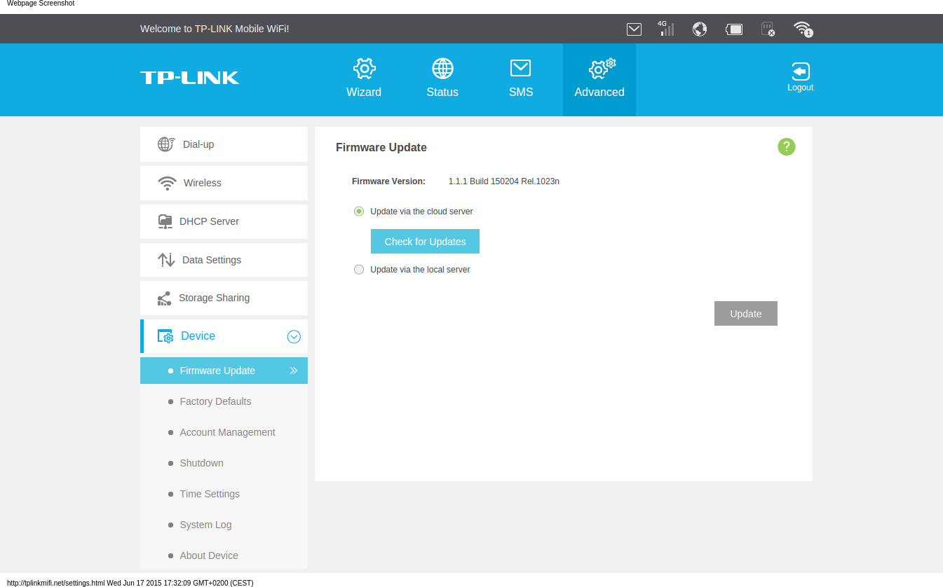The image size is (943, 587).
Task: Click the gray Update button
Action: point(745,314)
